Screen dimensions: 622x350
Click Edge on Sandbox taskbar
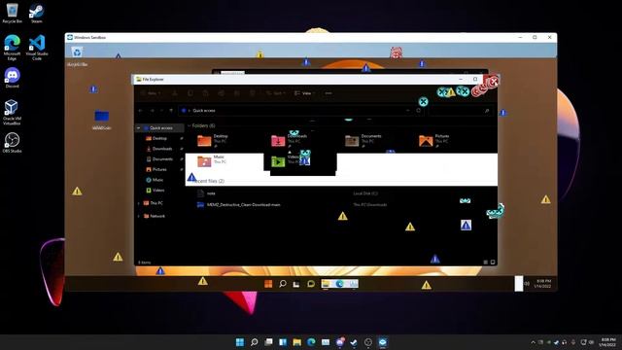(339, 284)
